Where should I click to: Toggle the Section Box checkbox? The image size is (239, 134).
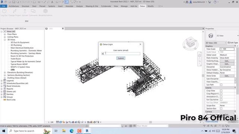tap(221, 109)
